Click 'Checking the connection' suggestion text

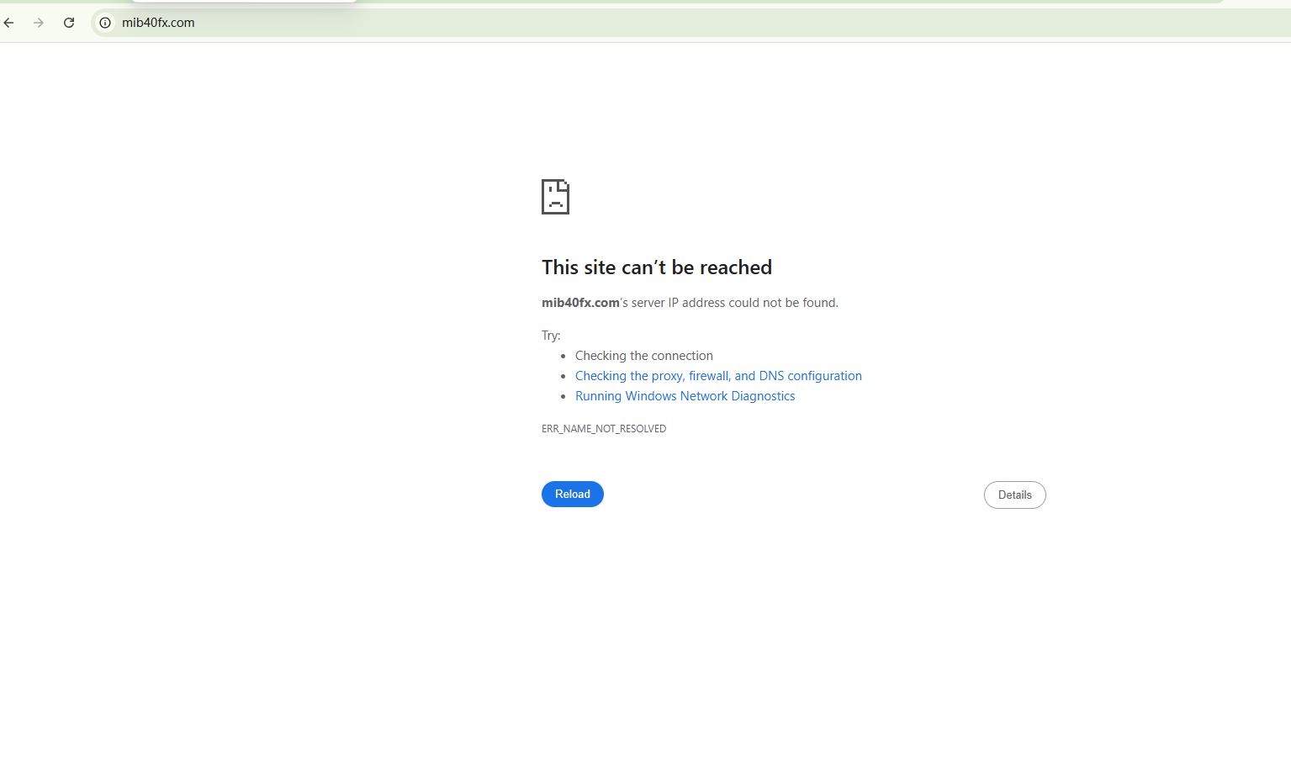[644, 356]
